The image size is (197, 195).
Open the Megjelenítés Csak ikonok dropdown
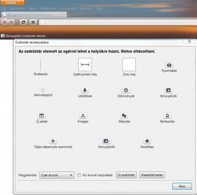(57, 175)
